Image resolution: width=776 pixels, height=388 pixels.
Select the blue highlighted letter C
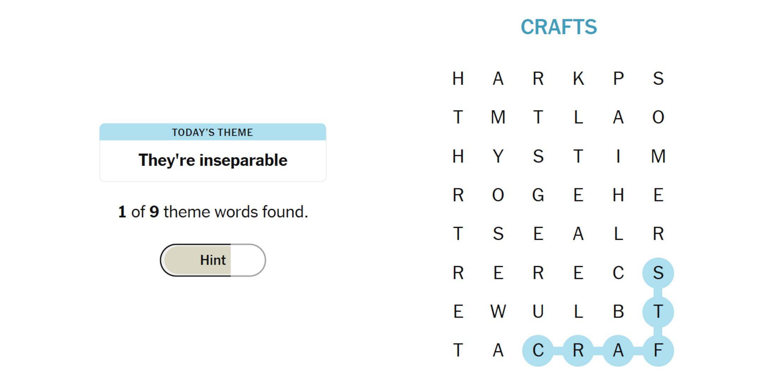point(538,350)
